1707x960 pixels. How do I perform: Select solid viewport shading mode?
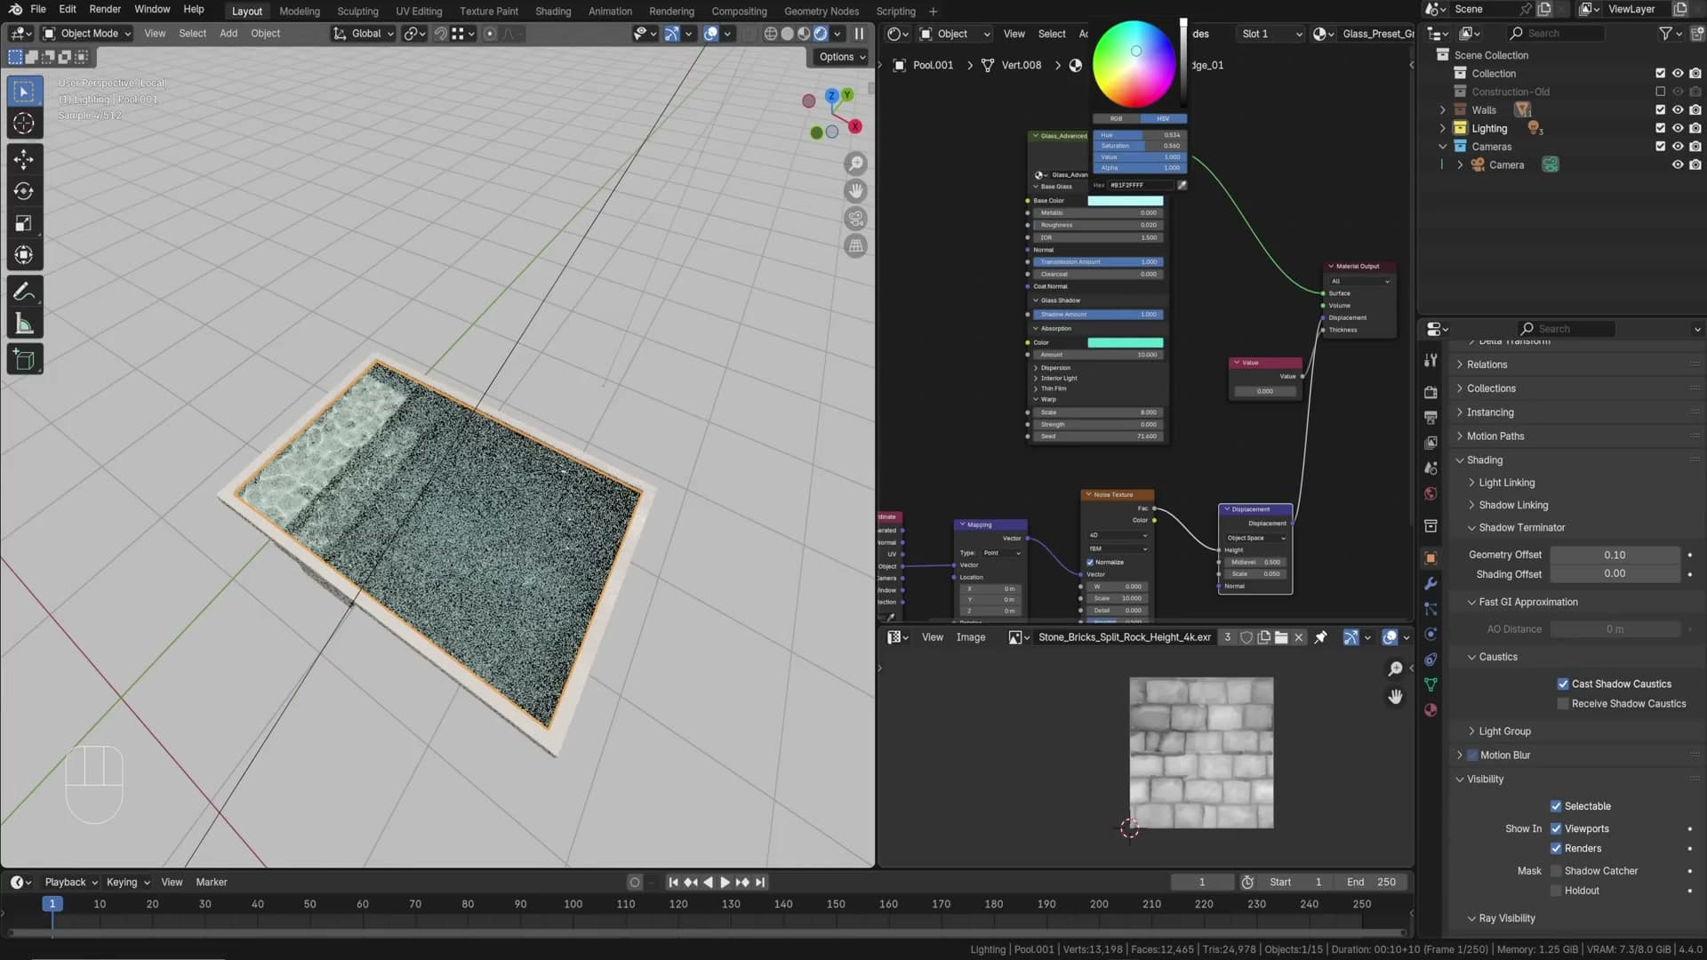tap(787, 34)
